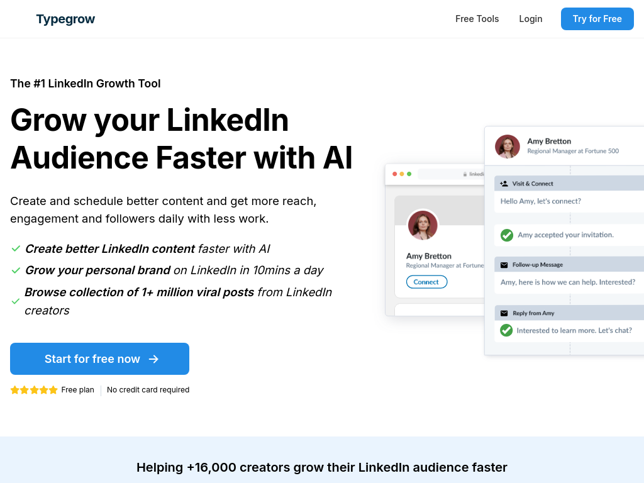Image resolution: width=644 pixels, height=483 pixels.
Task: Click the Reply from Amy envelope icon
Action: pyautogui.click(x=504, y=313)
